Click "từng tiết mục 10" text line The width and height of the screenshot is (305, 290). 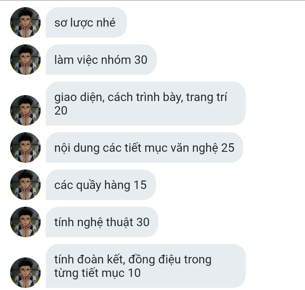click(x=97, y=273)
